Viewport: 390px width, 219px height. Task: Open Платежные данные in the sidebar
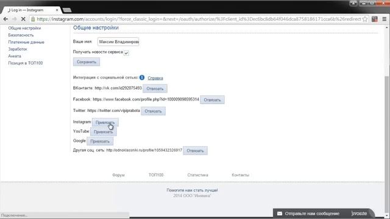(x=26, y=42)
